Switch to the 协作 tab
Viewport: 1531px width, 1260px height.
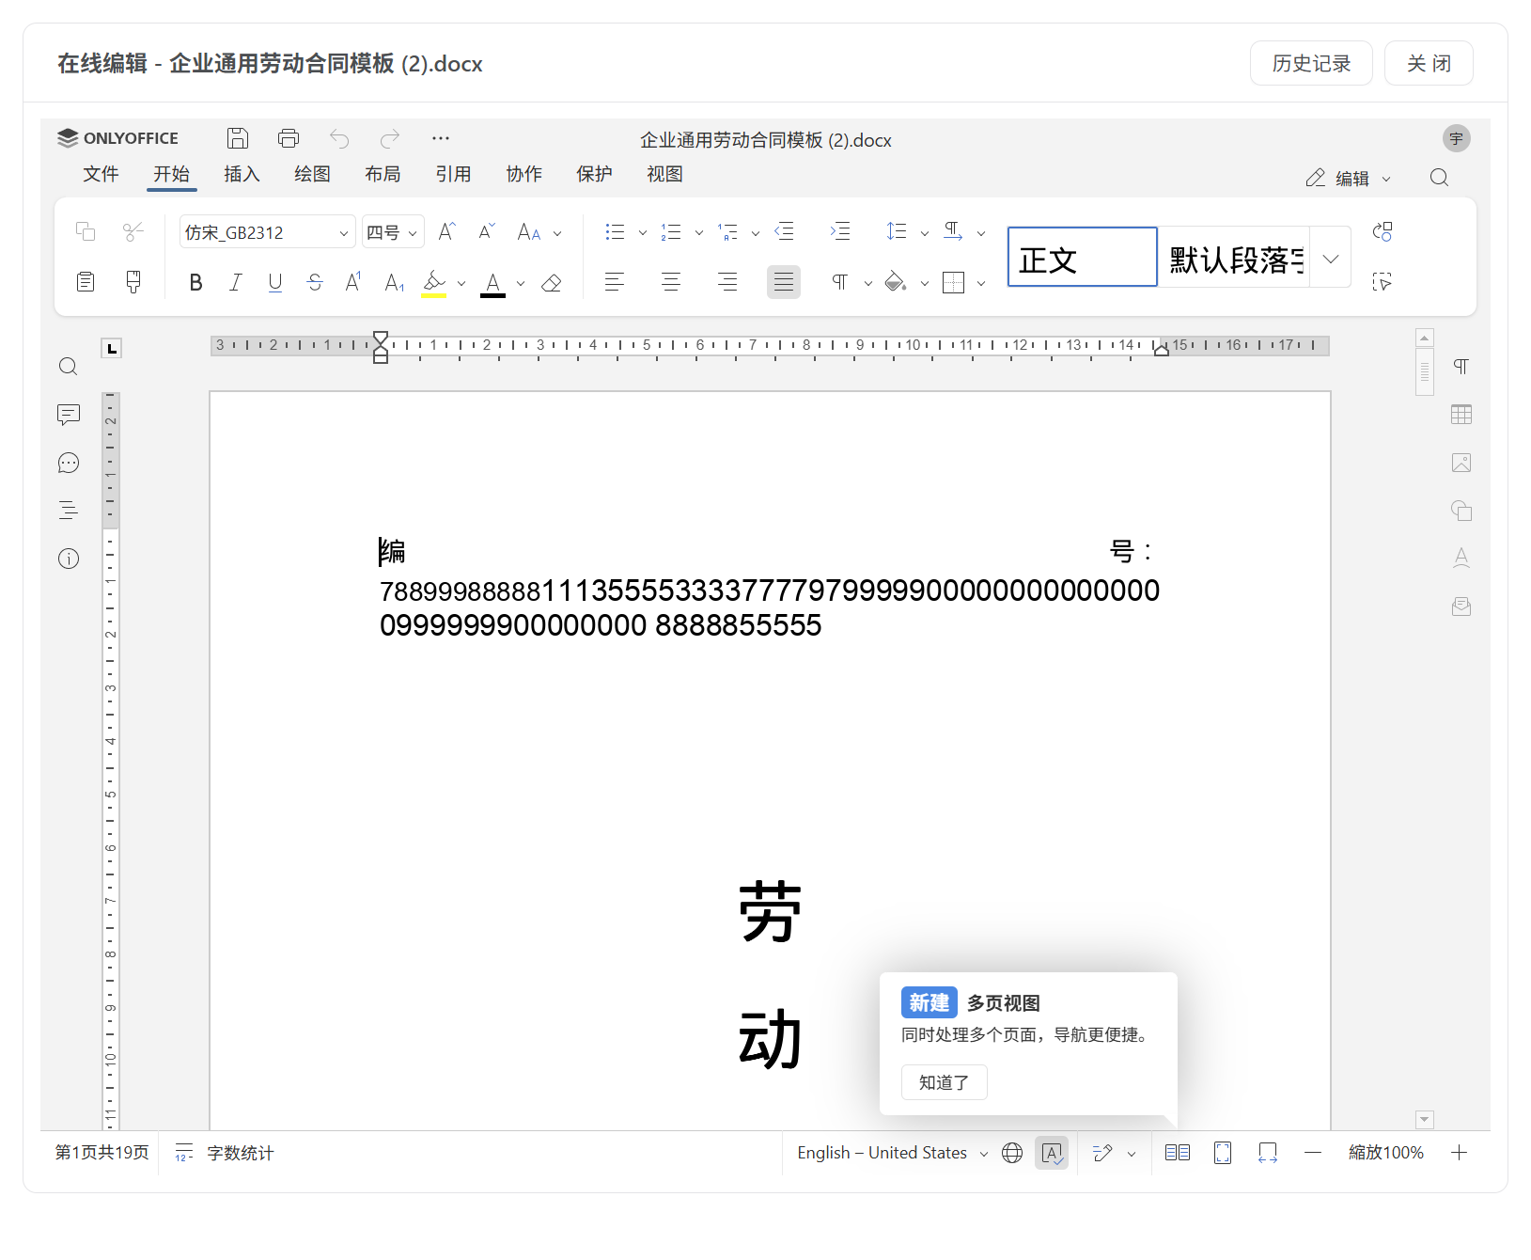click(x=523, y=174)
